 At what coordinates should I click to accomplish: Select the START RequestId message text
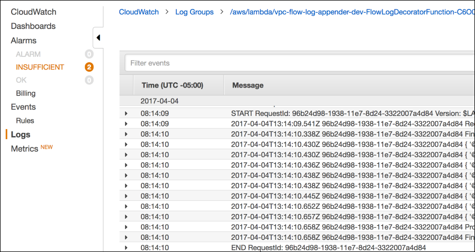(x=353, y=113)
